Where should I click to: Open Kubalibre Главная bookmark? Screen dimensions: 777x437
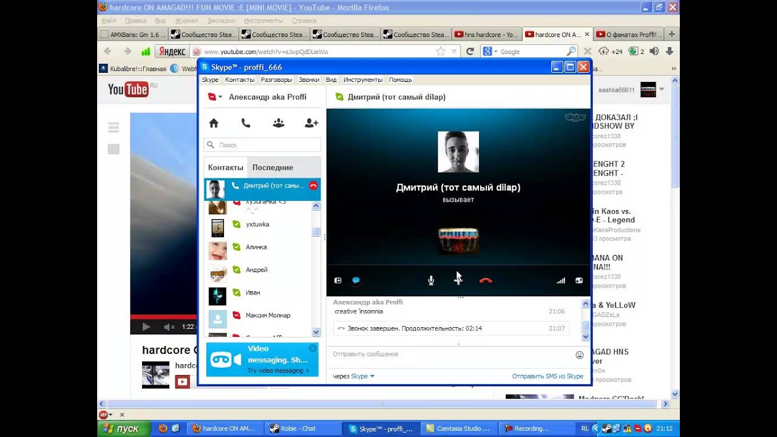pyautogui.click(x=133, y=69)
